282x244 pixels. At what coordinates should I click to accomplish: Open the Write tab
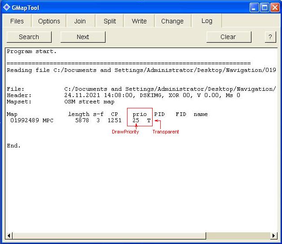pyautogui.click(x=139, y=21)
